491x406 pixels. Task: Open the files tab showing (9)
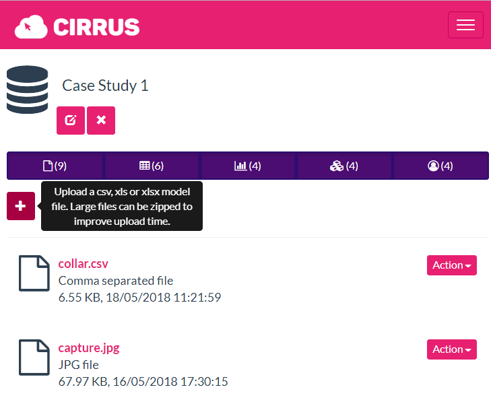(x=55, y=166)
